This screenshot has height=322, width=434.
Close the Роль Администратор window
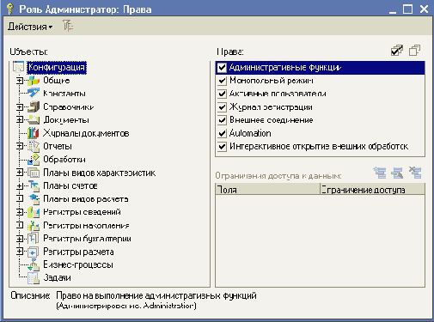(x=424, y=9)
